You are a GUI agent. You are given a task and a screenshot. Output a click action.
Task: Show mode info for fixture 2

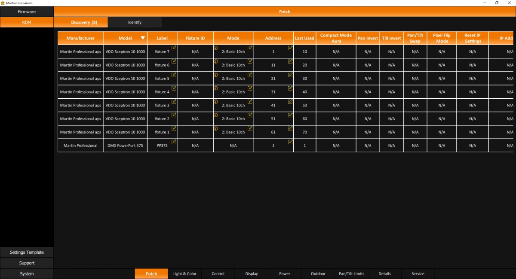[x=216, y=115]
